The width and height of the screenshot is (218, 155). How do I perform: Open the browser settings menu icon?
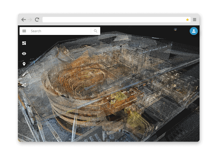click(x=195, y=20)
